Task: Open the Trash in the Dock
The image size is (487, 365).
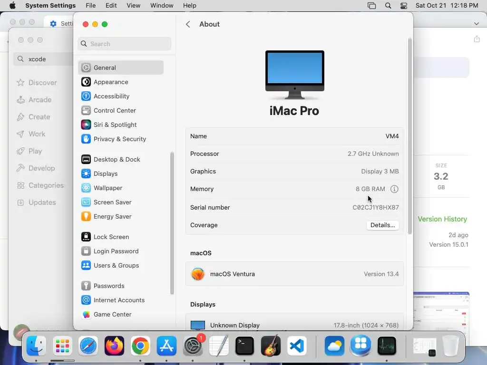Action: [x=450, y=346]
